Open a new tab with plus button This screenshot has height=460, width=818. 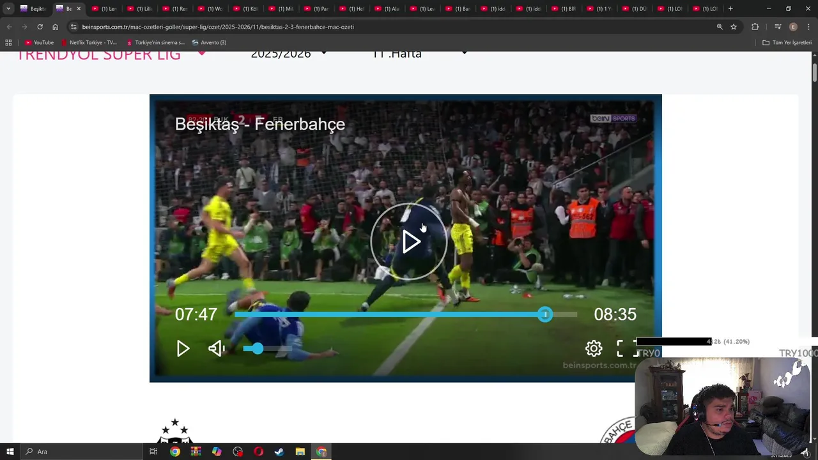[x=730, y=8]
